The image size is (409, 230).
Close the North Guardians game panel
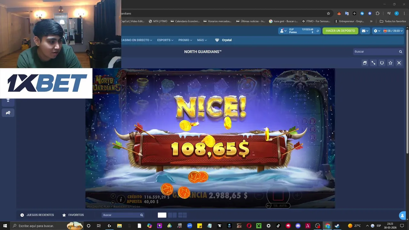[x=399, y=63]
